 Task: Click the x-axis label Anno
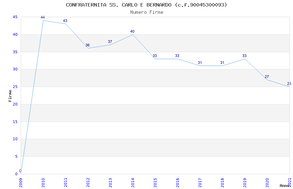284,186
